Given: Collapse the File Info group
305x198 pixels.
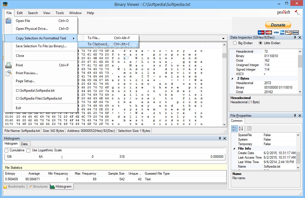Looking at the screenshot, I should click(234, 148).
